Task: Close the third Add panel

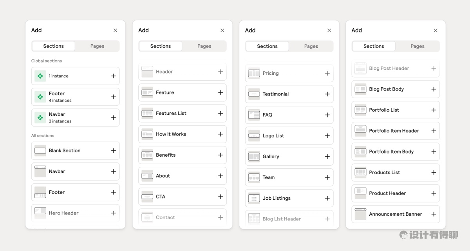Action: [x=329, y=31]
